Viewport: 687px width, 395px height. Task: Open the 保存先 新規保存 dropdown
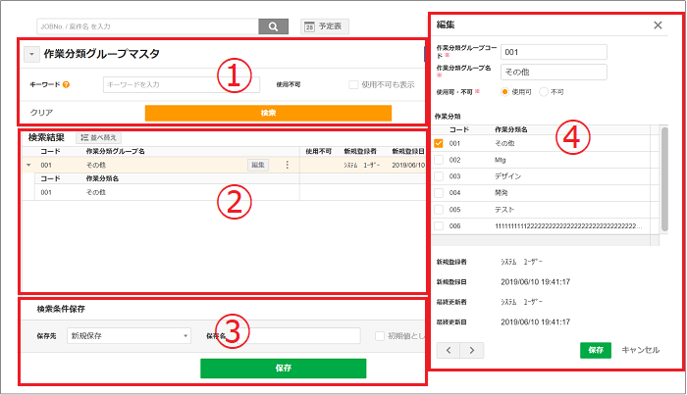point(129,336)
